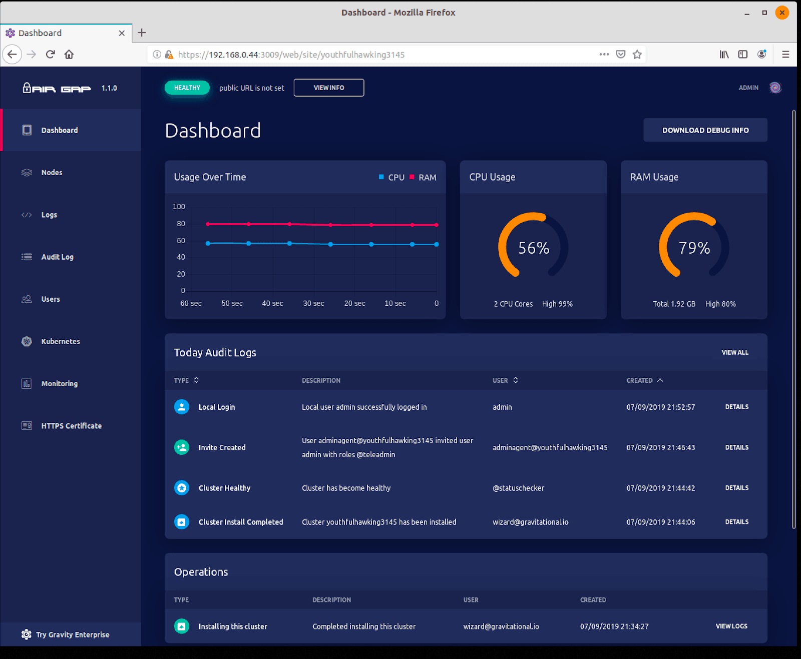801x659 pixels.
Task: Select the Kubernetes sidebar icon
Action: (x=27, y=341)
